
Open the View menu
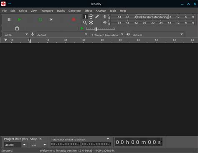coord(33,11)
